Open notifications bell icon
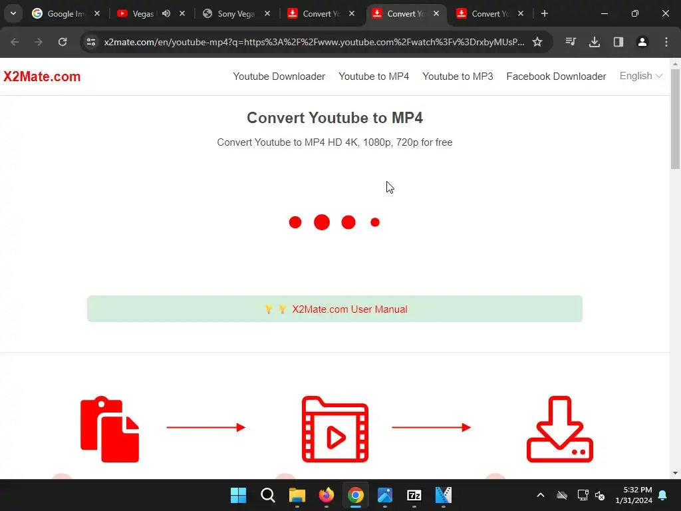The image size is (681, 511). coord(663,495)
